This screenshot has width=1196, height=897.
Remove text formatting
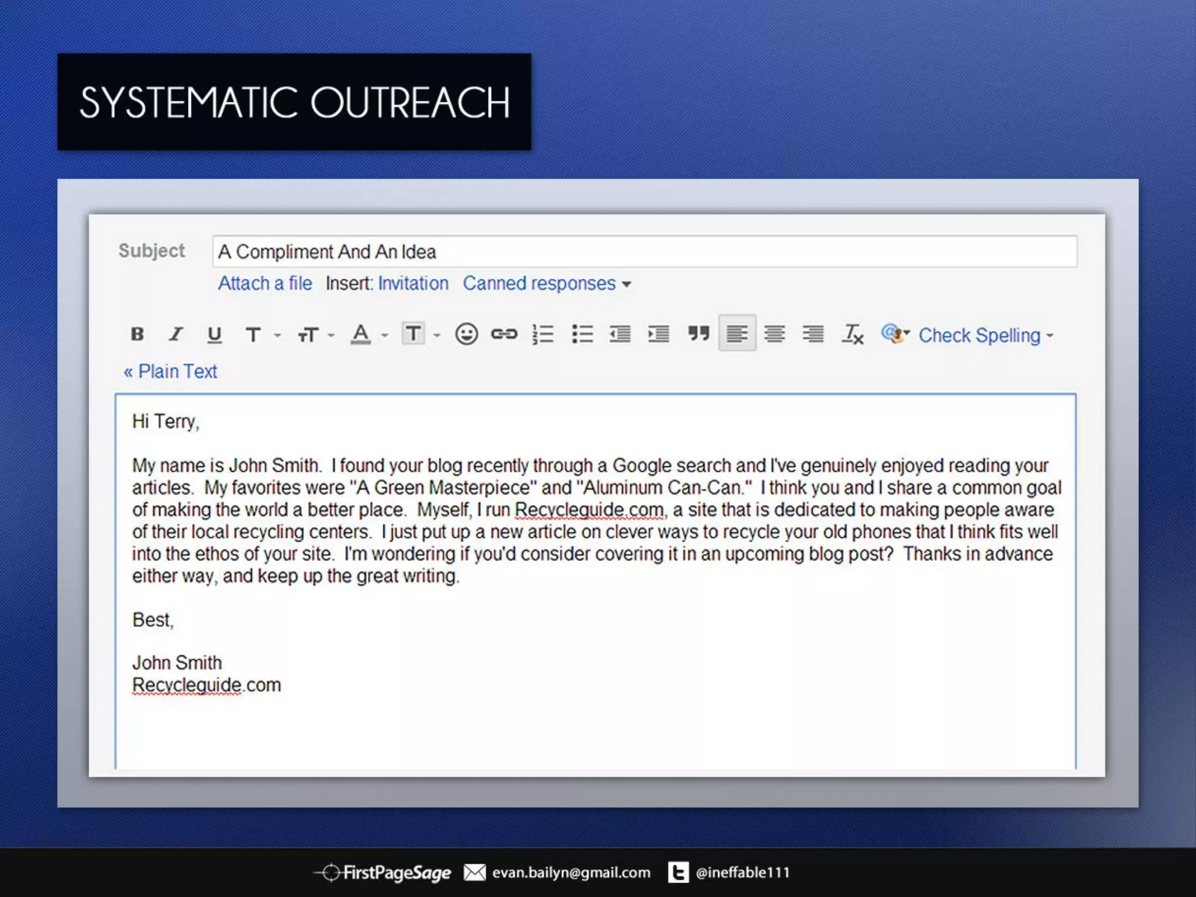pyautogui.click(x=852, y=334)
